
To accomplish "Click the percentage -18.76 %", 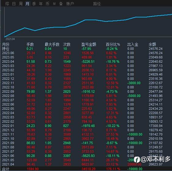I will click(x=113, y=61).
